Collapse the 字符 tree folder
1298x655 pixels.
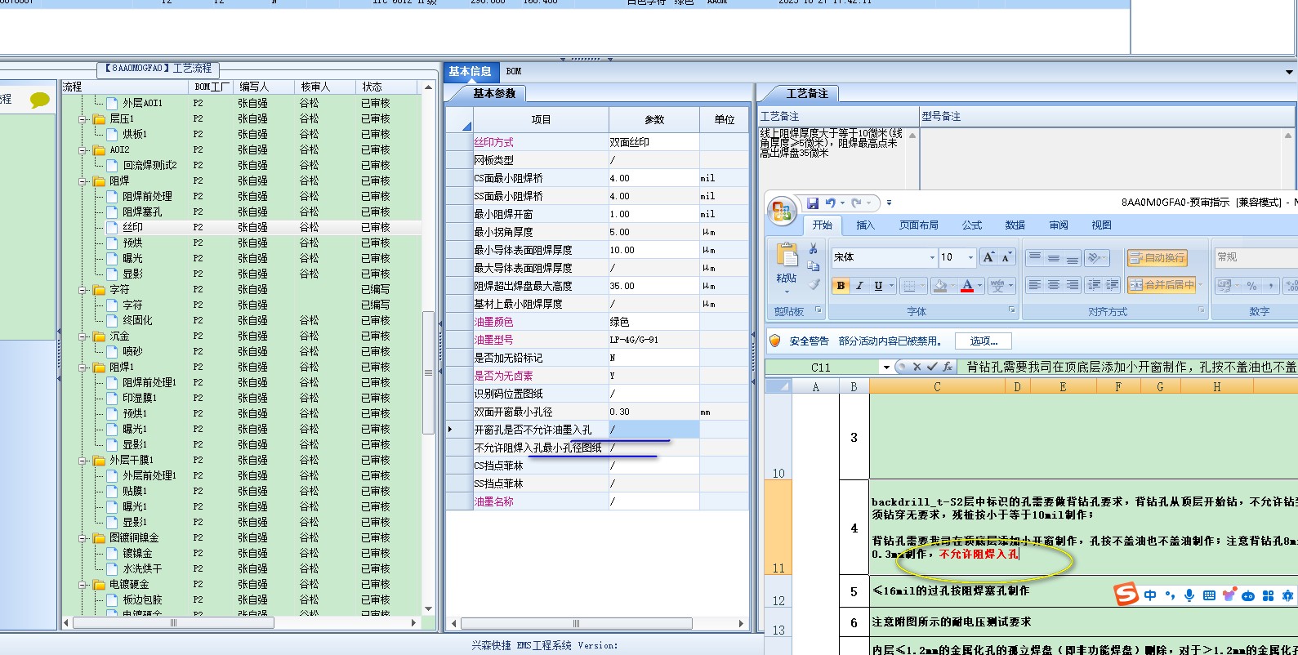(83, 290)
